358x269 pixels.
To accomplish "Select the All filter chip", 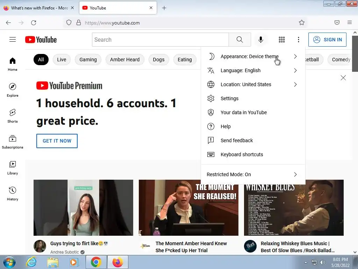I will coord(41,60).
